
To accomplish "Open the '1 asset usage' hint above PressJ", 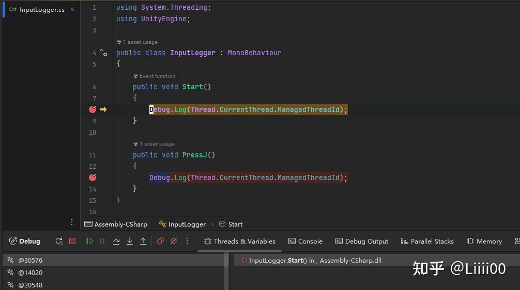I will tap(154, 144).
